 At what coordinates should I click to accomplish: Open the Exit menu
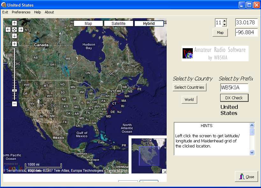coord(5,12)
